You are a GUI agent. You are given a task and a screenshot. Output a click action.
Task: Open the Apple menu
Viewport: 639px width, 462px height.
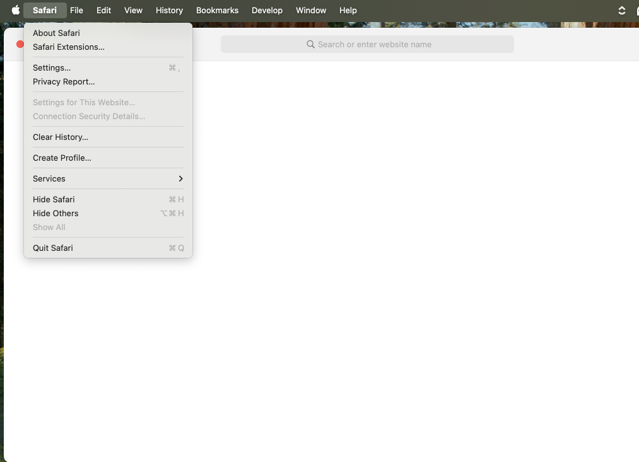[x=16, y=10]
